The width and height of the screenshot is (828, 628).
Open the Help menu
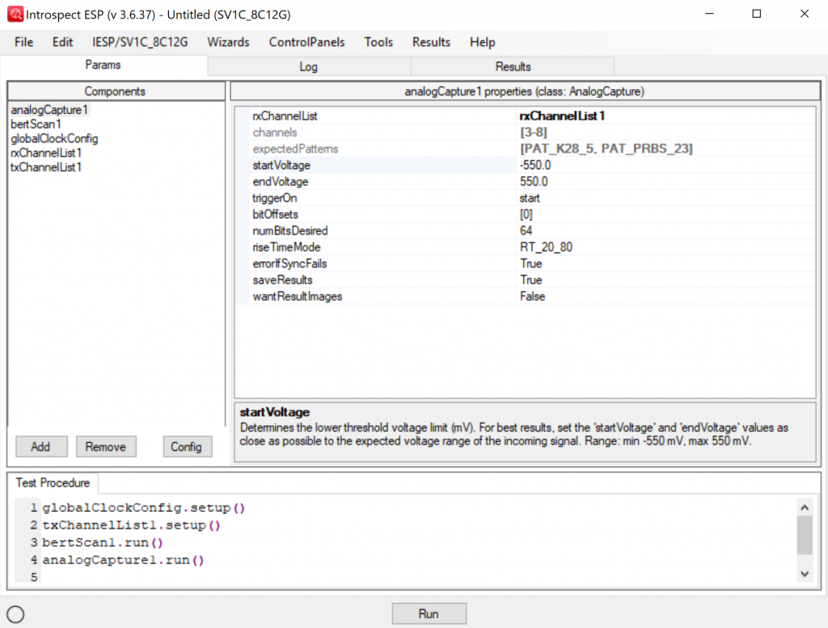482,42
